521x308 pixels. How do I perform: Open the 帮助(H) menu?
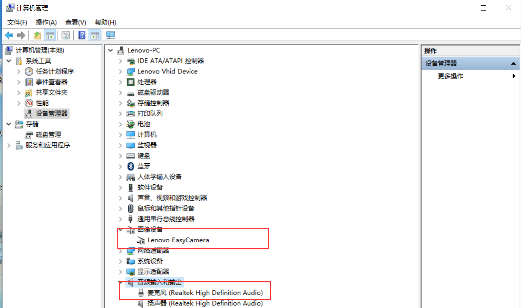point(105,22)
